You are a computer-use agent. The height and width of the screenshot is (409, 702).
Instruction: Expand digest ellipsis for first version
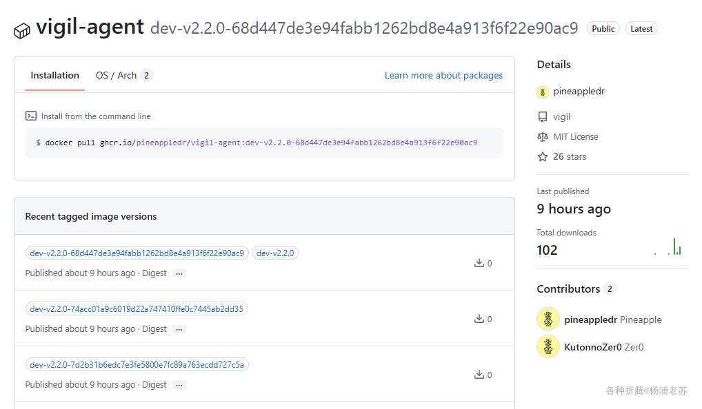click(x=179, y=273)
